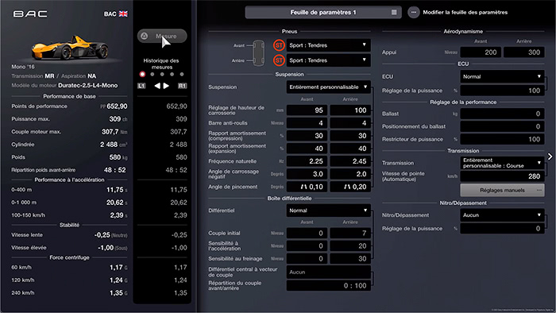Open the Feuille de paramètres 1 selector
The width and height of the screenshot is (556, 313).
pyautogui.click(x=323, y=13)
